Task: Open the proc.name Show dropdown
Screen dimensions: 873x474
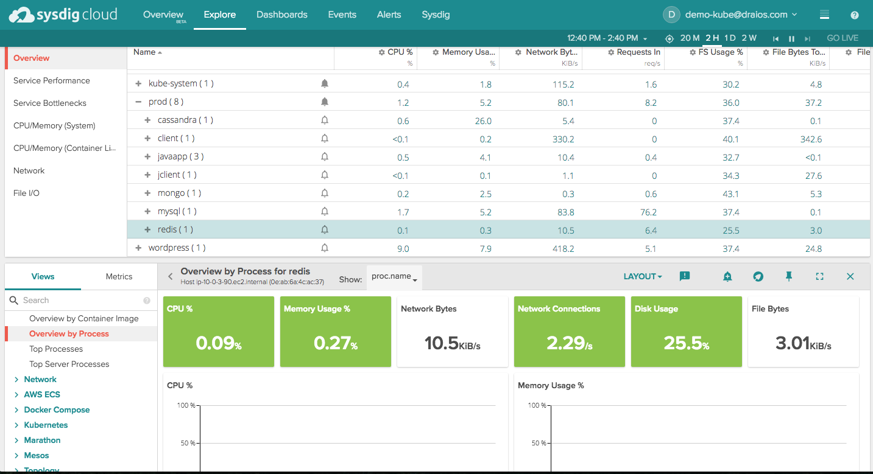Action: 394,277
